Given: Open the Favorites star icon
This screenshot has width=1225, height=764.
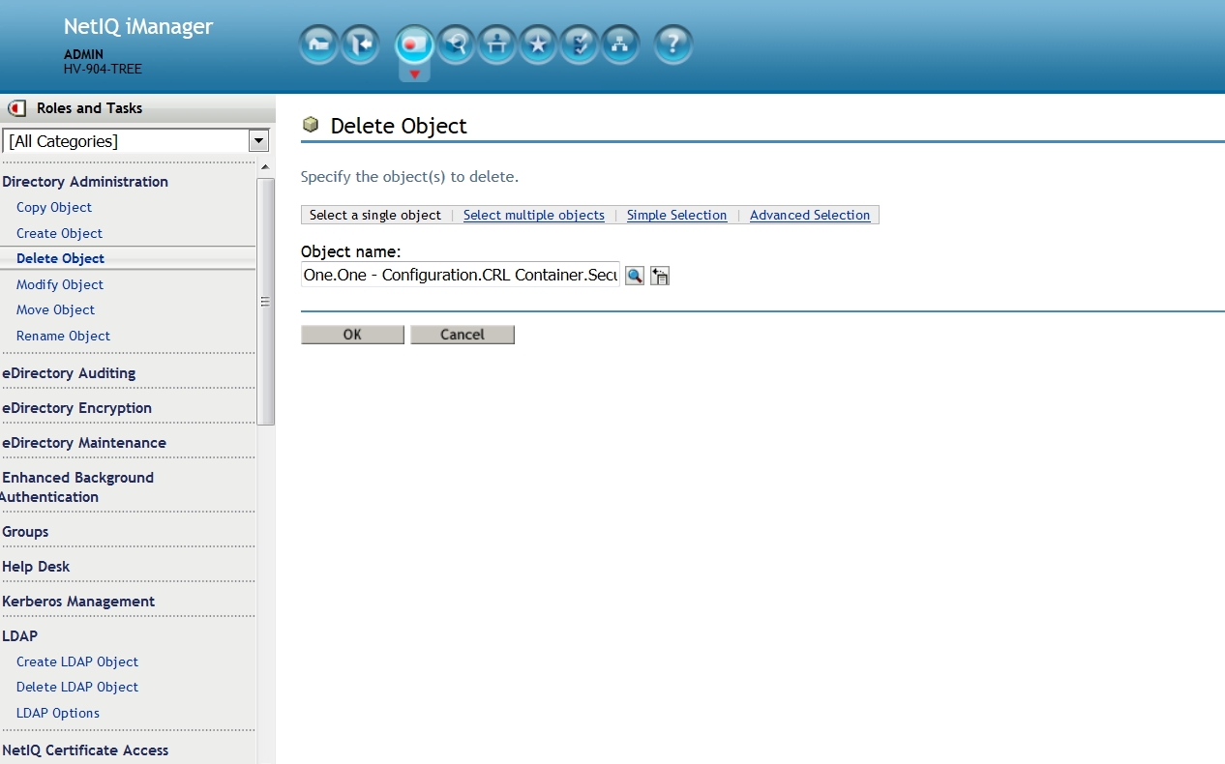Looking at the screenshot, I should click(x=538, y=44).
